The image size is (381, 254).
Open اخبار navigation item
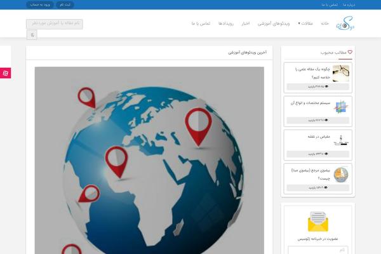(x=245, y=23)
